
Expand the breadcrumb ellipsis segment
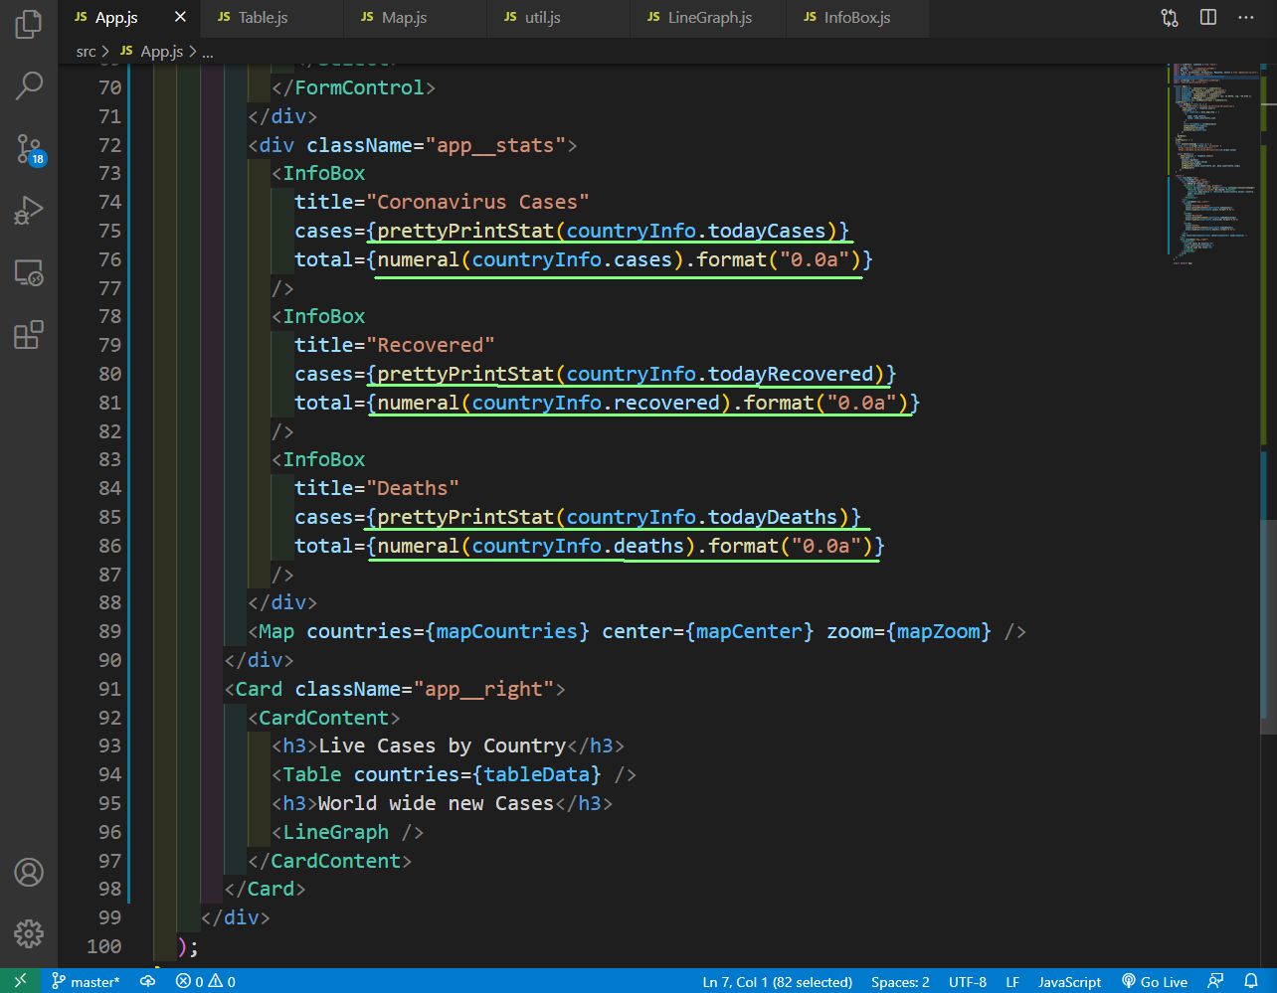coord(208,51)
